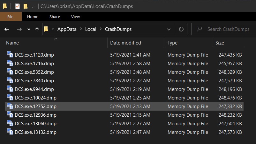Open the recent locations dropdown

(29, 29)
